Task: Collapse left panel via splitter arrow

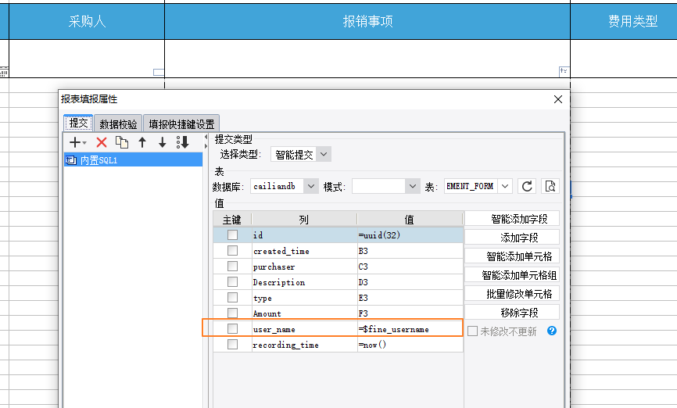Action: (206, 138)
